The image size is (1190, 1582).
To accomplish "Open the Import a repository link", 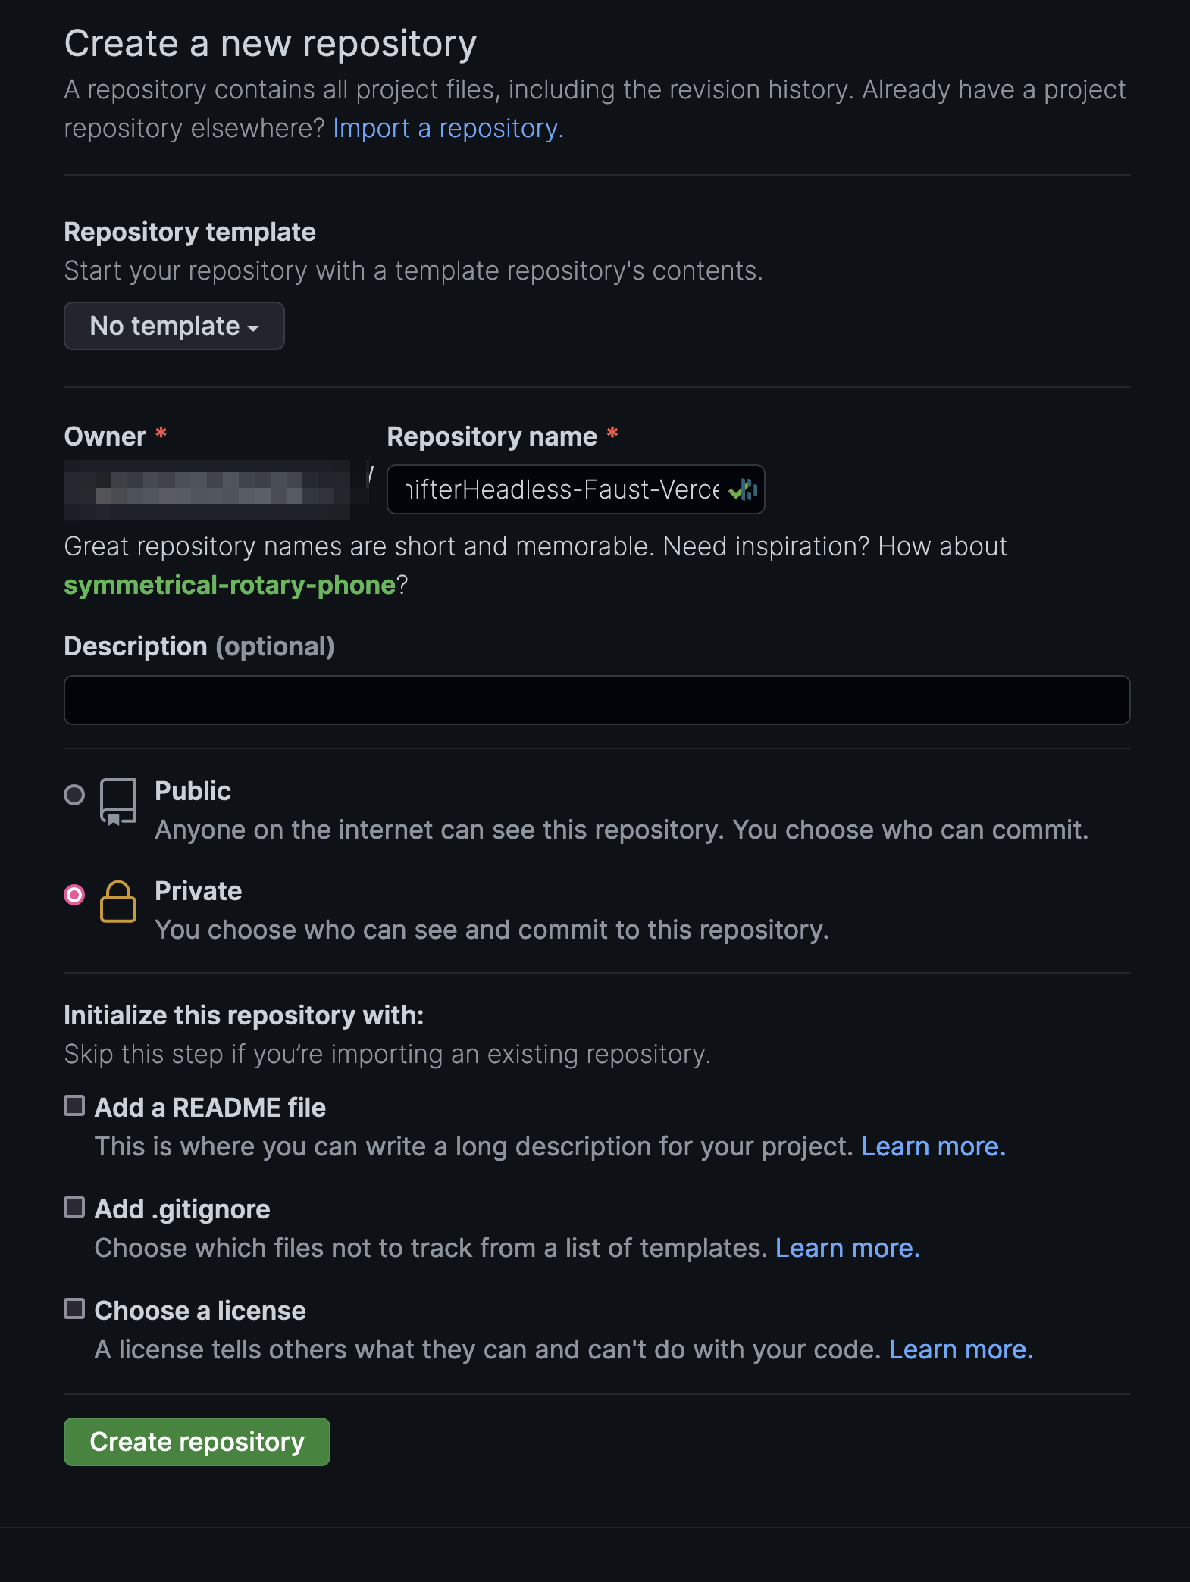I will [448, 129].
